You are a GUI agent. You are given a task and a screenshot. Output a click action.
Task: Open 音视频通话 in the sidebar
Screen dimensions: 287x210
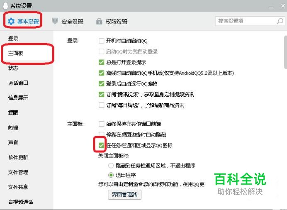point(21,202)
